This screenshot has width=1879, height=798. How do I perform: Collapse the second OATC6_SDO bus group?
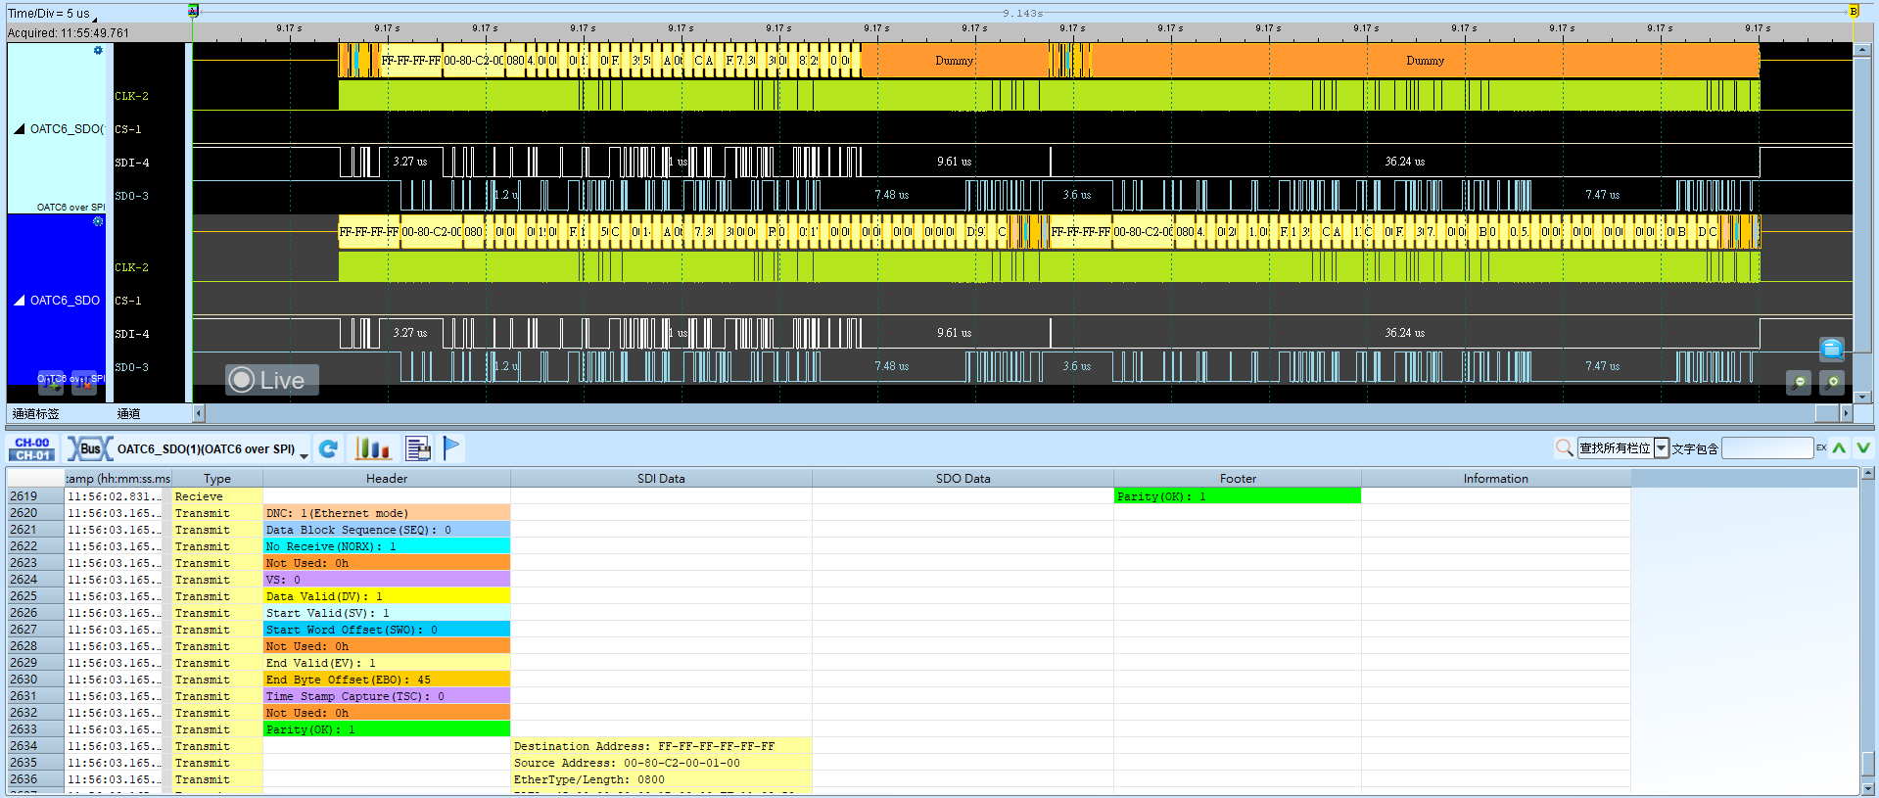coord(20,301)
